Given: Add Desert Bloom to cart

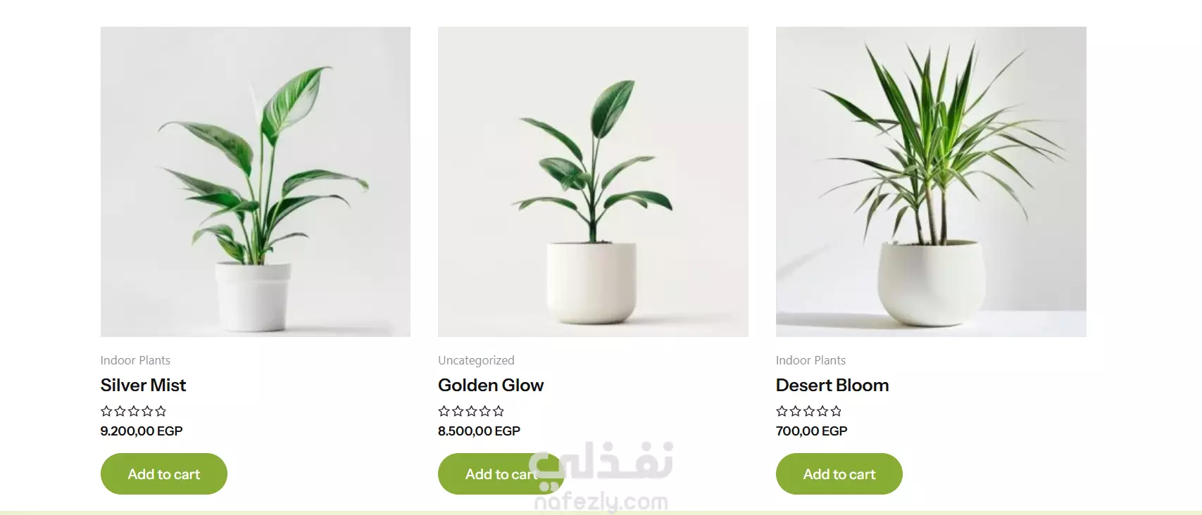Looking at the screenshot, I should (839, 473).
